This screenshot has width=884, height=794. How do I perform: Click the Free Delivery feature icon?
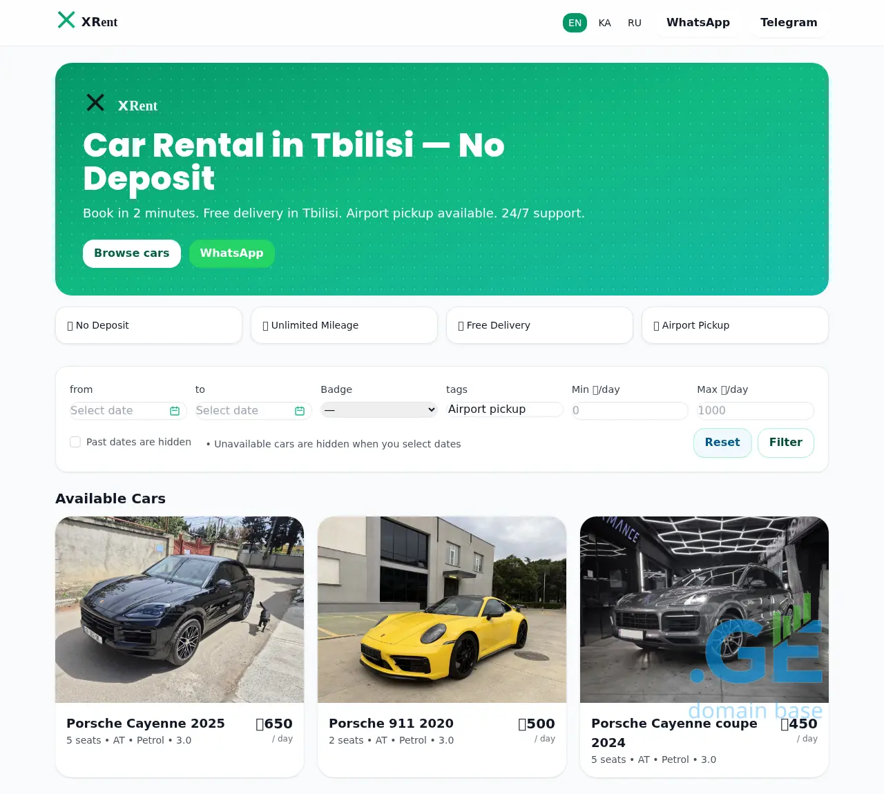(x=461, y=326)
